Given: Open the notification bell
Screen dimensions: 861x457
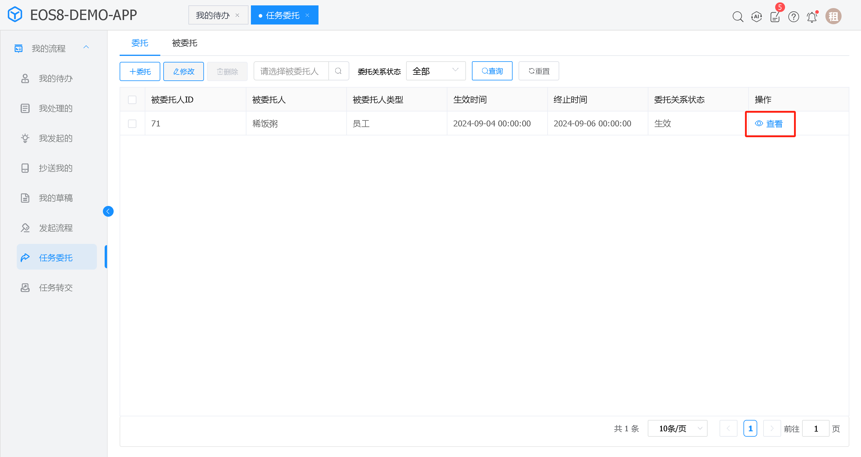Looking at the screenshot, I should [x=812, y=17].
